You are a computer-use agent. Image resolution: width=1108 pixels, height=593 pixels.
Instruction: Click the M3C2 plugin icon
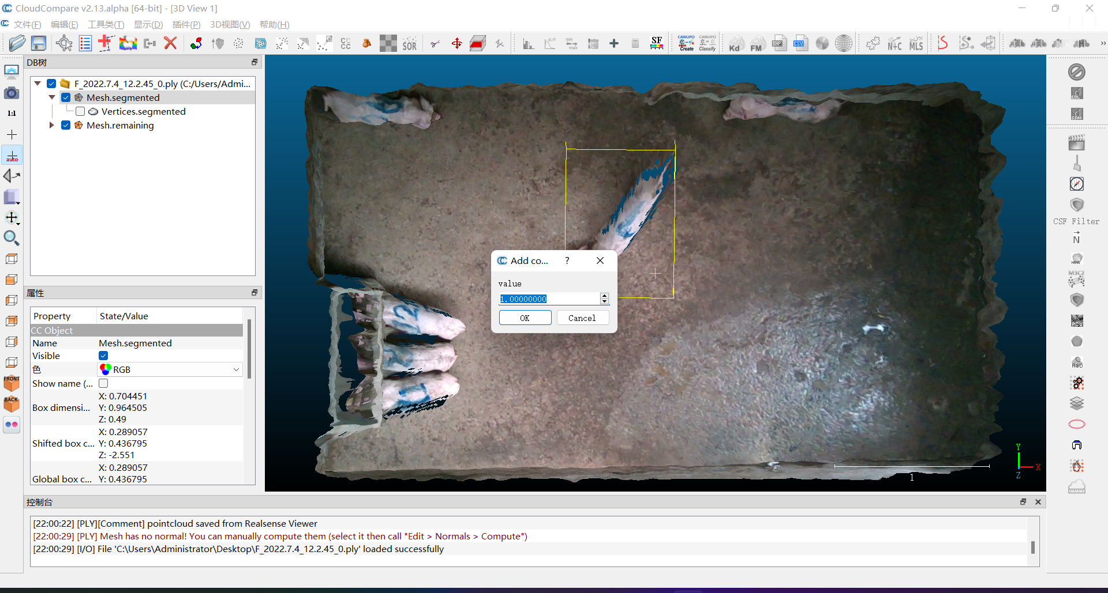pos(1076,279)
